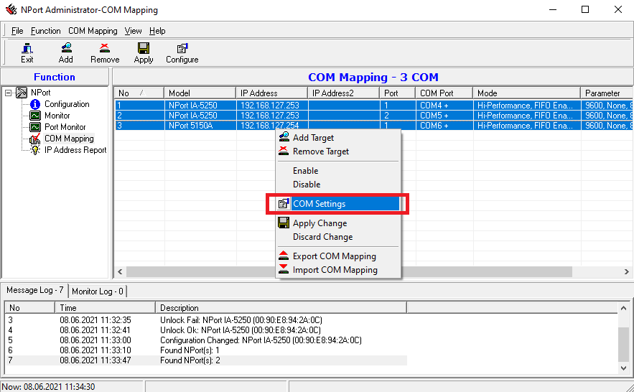This screenshot has width=634, height=392.
Task: Select IP Address Report tree item
Action: pos(75,150)
